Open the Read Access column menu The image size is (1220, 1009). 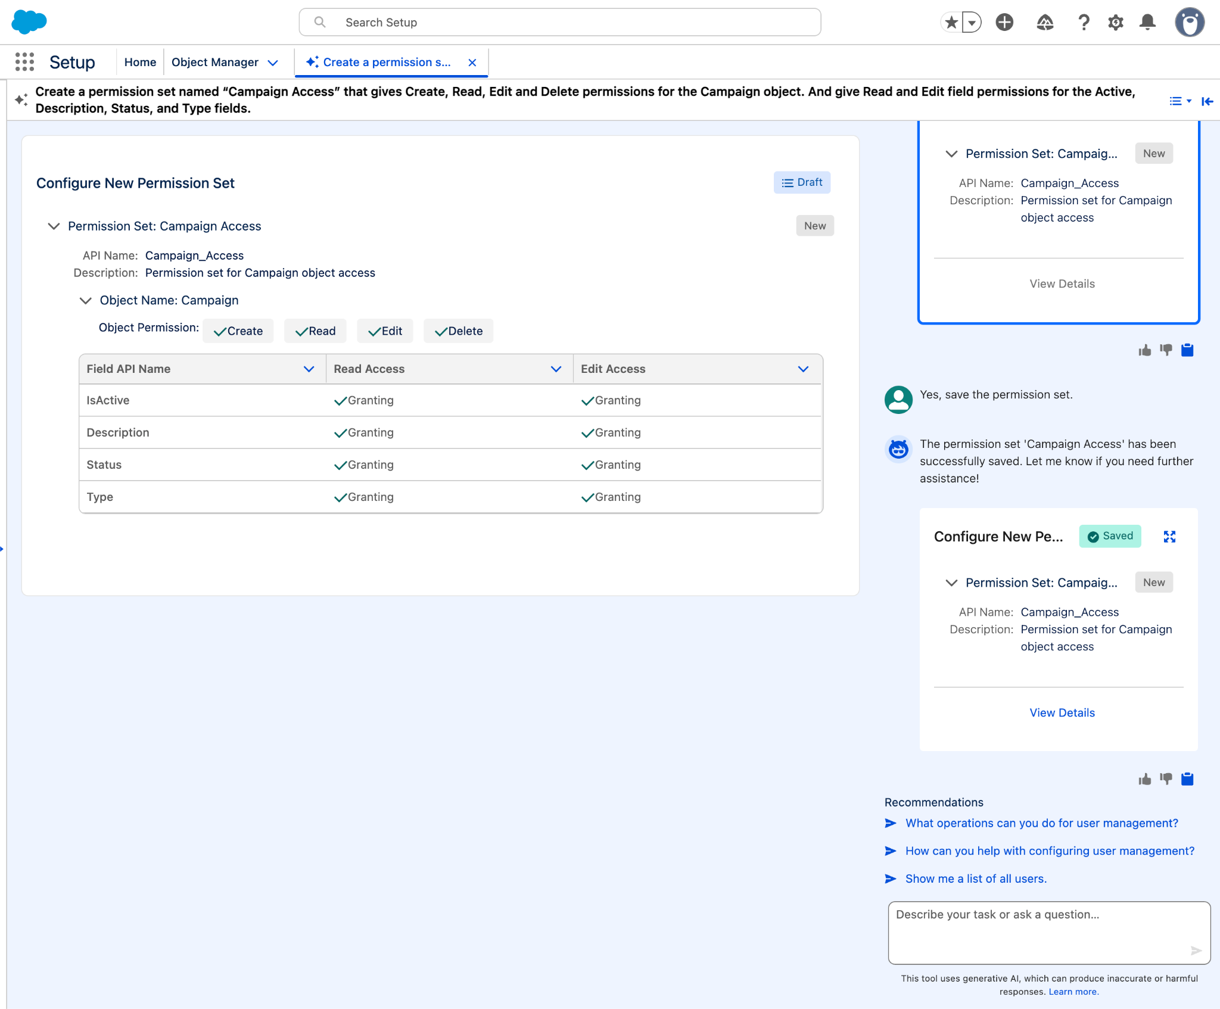click(x=556, y=369)
